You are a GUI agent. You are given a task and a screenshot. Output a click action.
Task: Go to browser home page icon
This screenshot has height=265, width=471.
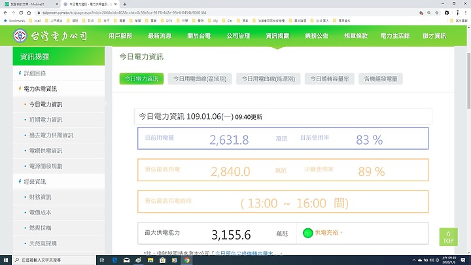pyautogui.click(x=29, y=12)
